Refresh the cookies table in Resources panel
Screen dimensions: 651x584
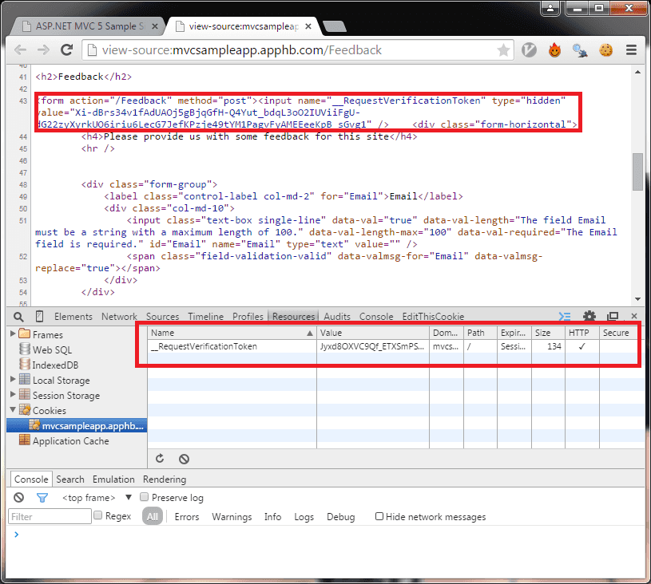tap(160, 459)
